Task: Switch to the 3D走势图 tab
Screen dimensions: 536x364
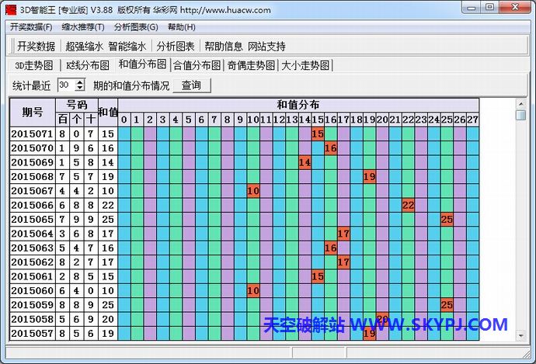Action: [34, 65]
